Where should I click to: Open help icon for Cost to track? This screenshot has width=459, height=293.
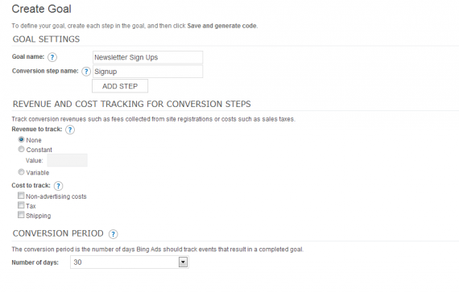point(58,186)
